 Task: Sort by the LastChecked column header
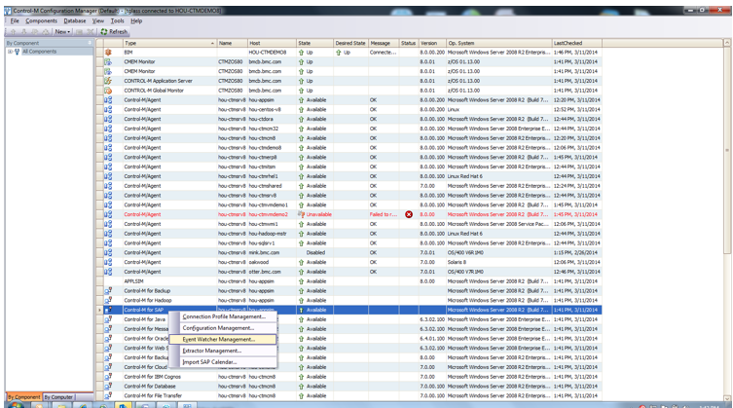(577, 43)
